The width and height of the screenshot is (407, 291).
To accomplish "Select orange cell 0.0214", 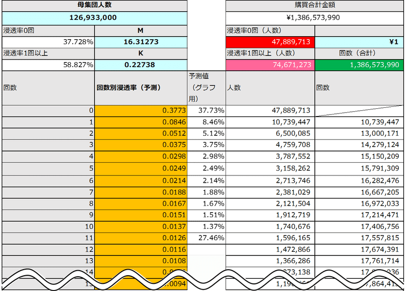I will pyautogui.click(x=141, y=181).
